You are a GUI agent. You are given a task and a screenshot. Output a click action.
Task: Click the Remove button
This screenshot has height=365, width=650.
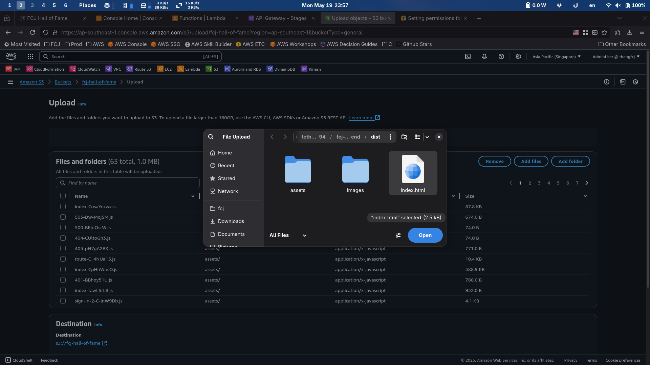pos(495,161)
